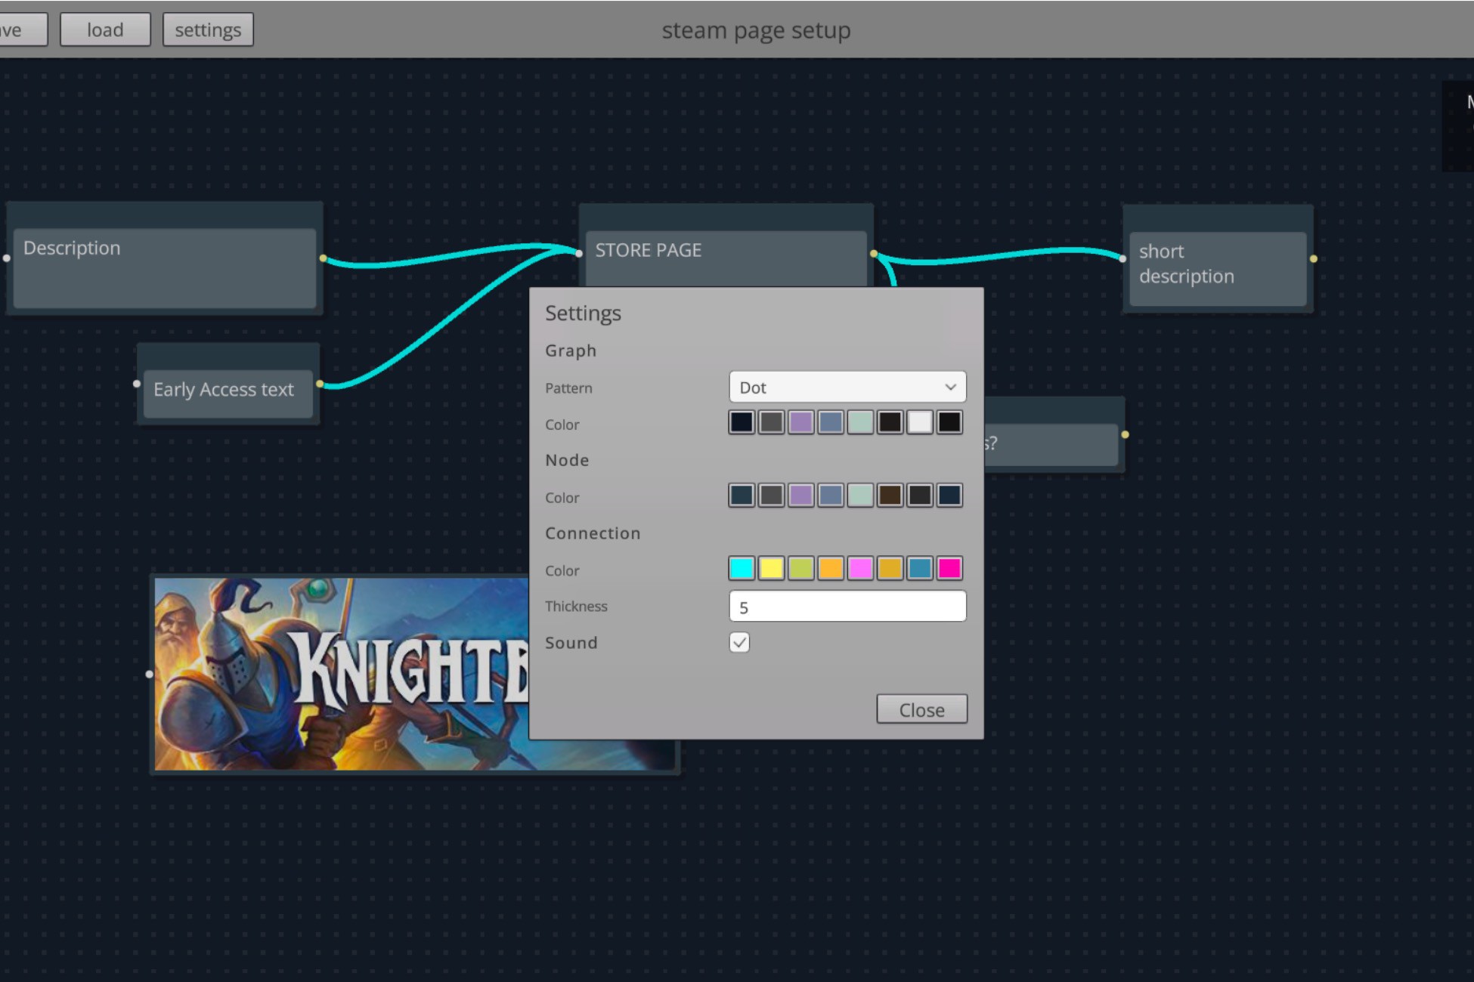Screen dimensions: 1474x982
Task: Select the orange connection color swatch
Action: 830,568
